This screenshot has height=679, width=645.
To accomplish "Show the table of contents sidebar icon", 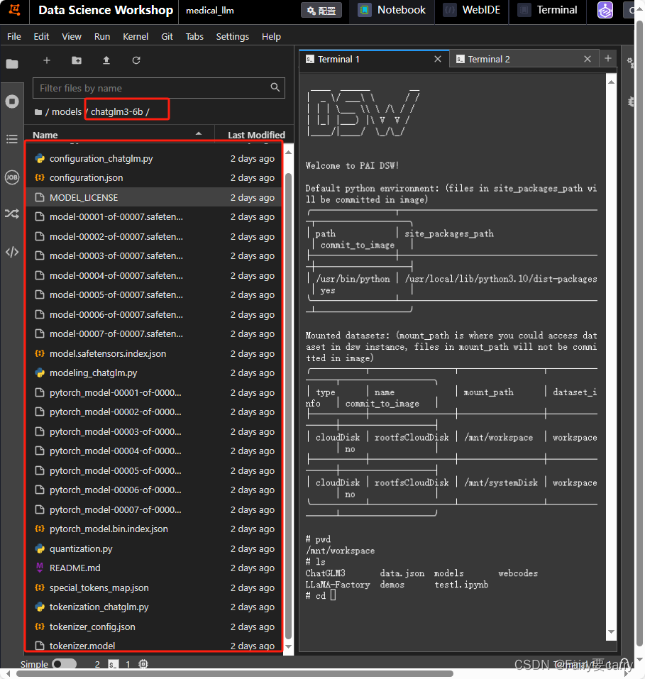I will [12, 139].
